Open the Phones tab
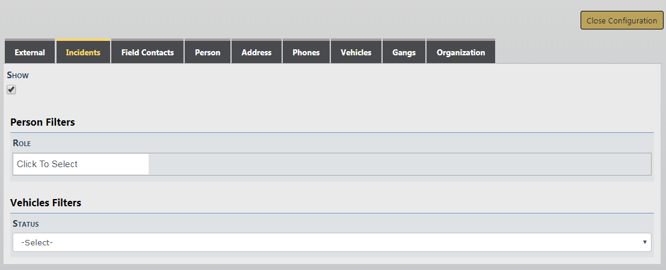The height and width of the screenshot is (270, 666). pos(306,52)
